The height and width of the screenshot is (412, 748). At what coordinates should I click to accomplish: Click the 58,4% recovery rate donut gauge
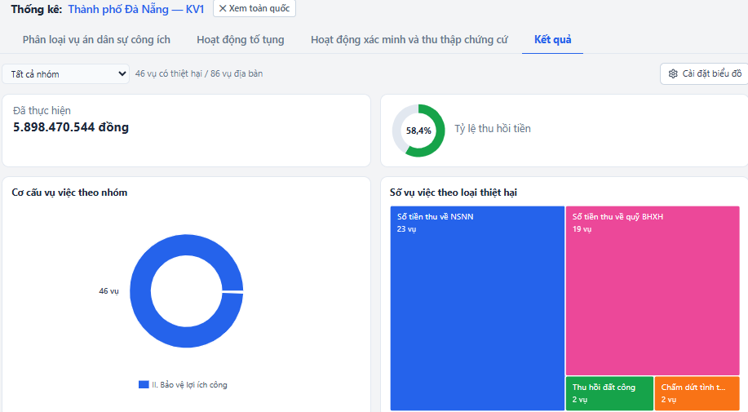click(418, 131)
